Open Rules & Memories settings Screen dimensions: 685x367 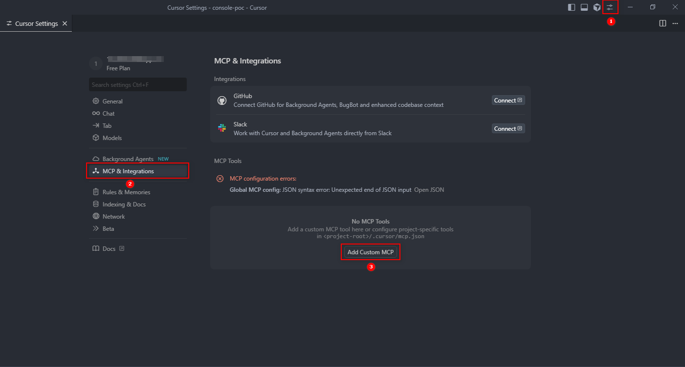pos(126,192)
